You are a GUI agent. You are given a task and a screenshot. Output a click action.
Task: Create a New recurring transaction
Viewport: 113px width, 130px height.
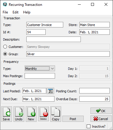pos(31,114)
